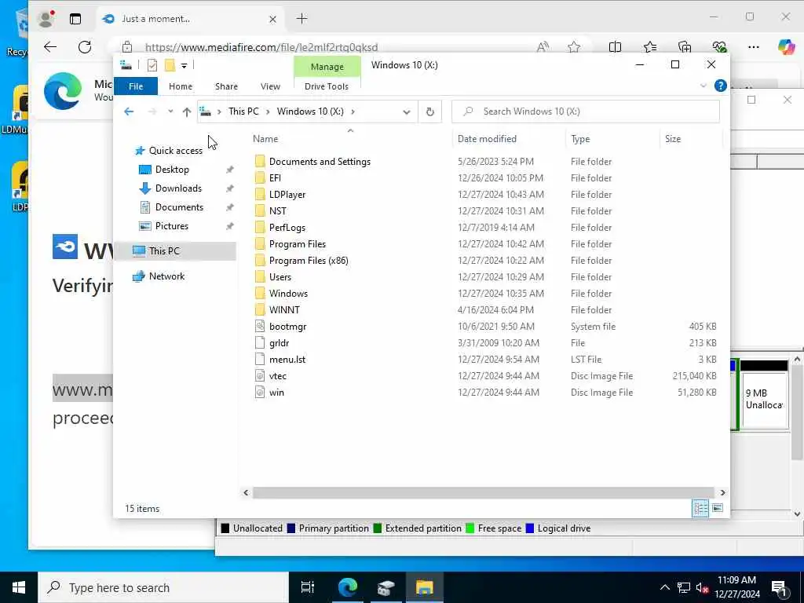This screenshot has width=804, height=603.
Task: Select the LDPlayer folder
Action: pyautogui.click(x=287, y=195)
